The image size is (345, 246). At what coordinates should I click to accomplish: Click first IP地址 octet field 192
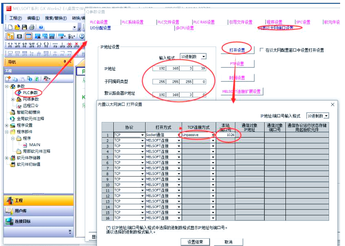point(159,68)
